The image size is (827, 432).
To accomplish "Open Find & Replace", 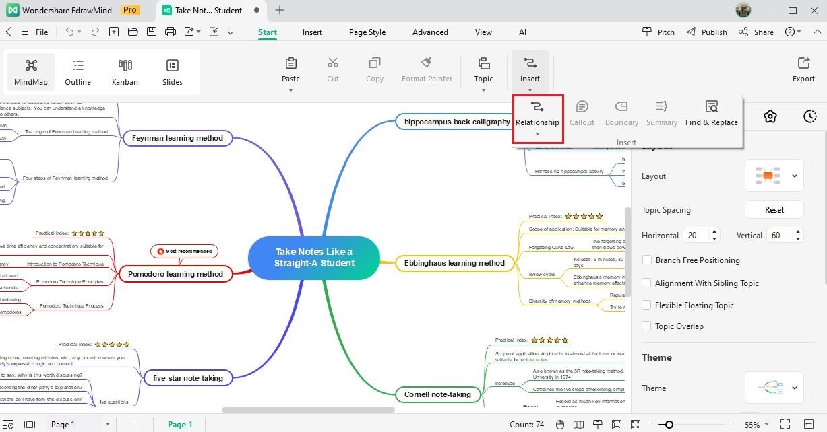I will click(x=711, y=113).
